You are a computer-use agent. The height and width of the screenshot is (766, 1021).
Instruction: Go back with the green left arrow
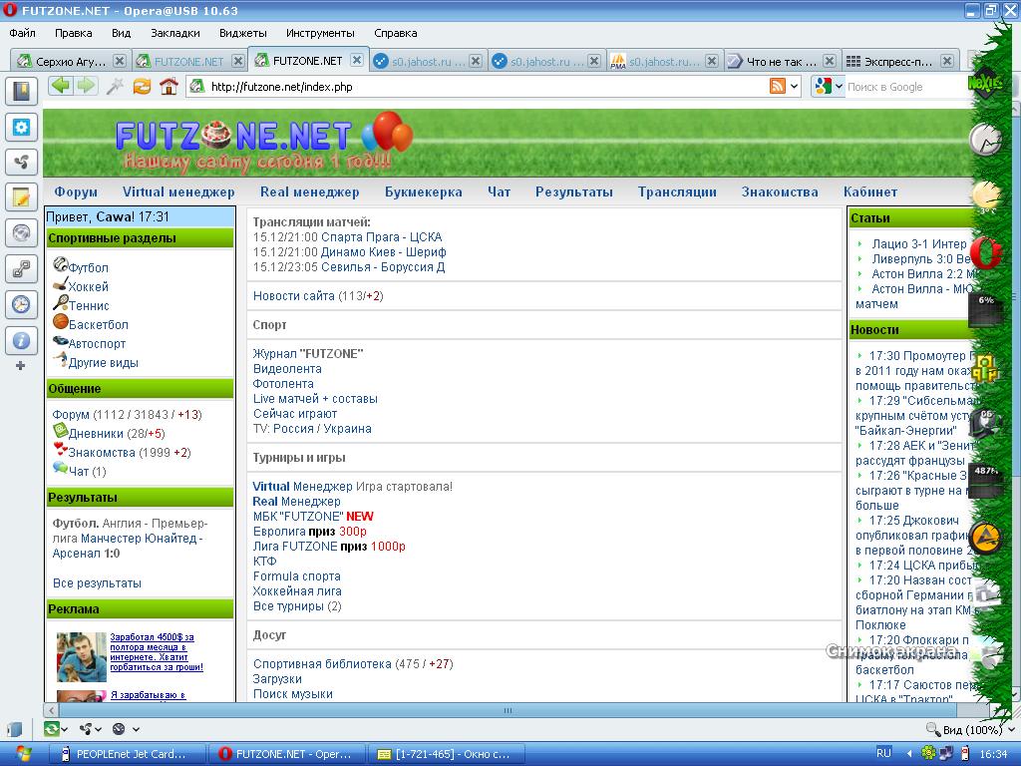pyautogui.click(x=61, y=86)
